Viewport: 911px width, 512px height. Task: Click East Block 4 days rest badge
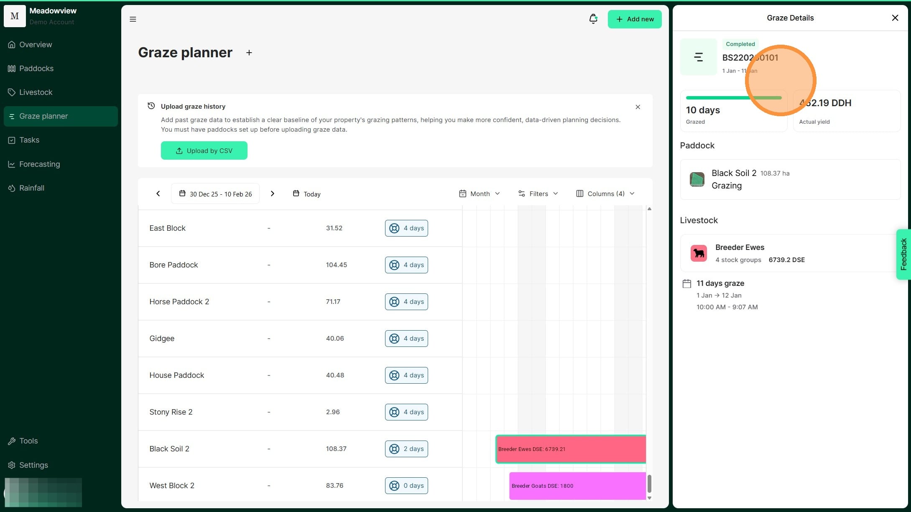(x=406, y=228)
